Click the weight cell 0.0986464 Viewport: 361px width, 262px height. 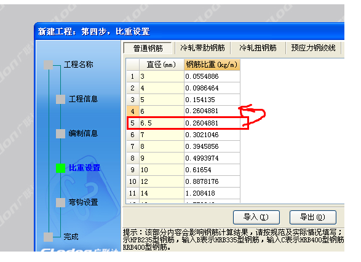(212, 88)
